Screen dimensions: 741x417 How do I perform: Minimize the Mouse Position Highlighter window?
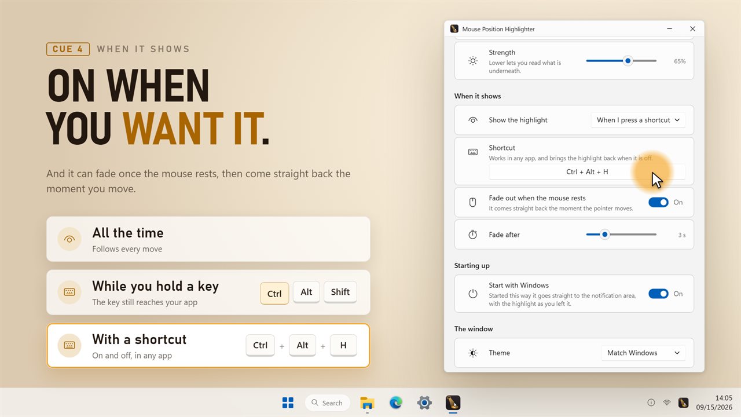coord(670,29)
